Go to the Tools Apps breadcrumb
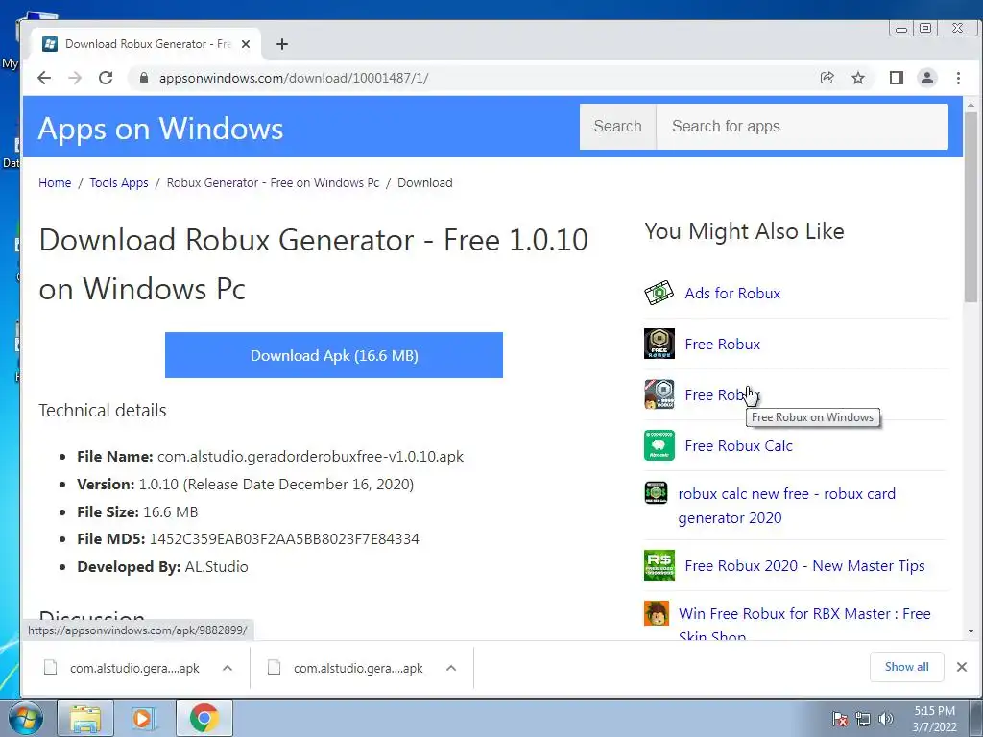 pos(118,183)
